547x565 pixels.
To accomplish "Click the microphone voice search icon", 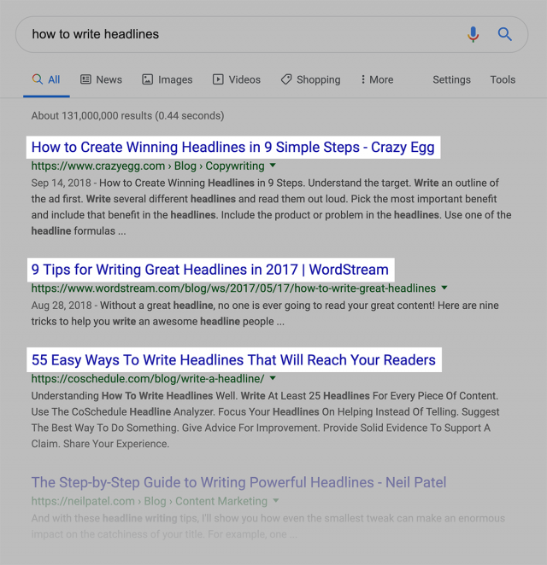I will click(x=473, y=35).
